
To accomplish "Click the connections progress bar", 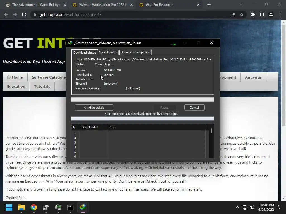I will point(143,119).
